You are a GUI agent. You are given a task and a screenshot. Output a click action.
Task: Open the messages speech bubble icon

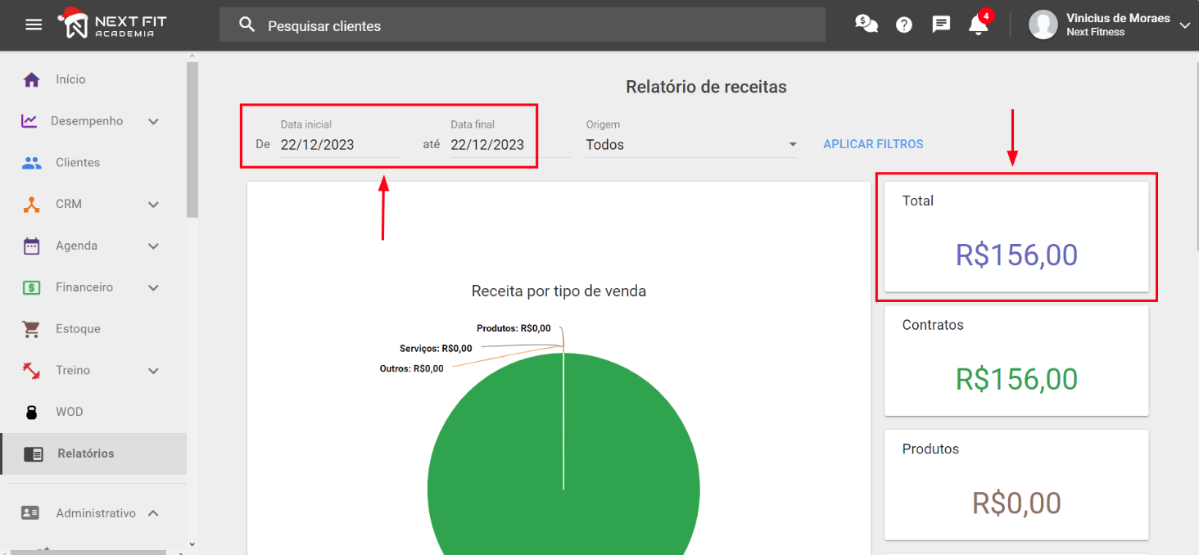pyautogui.click(x=942, y=25)
